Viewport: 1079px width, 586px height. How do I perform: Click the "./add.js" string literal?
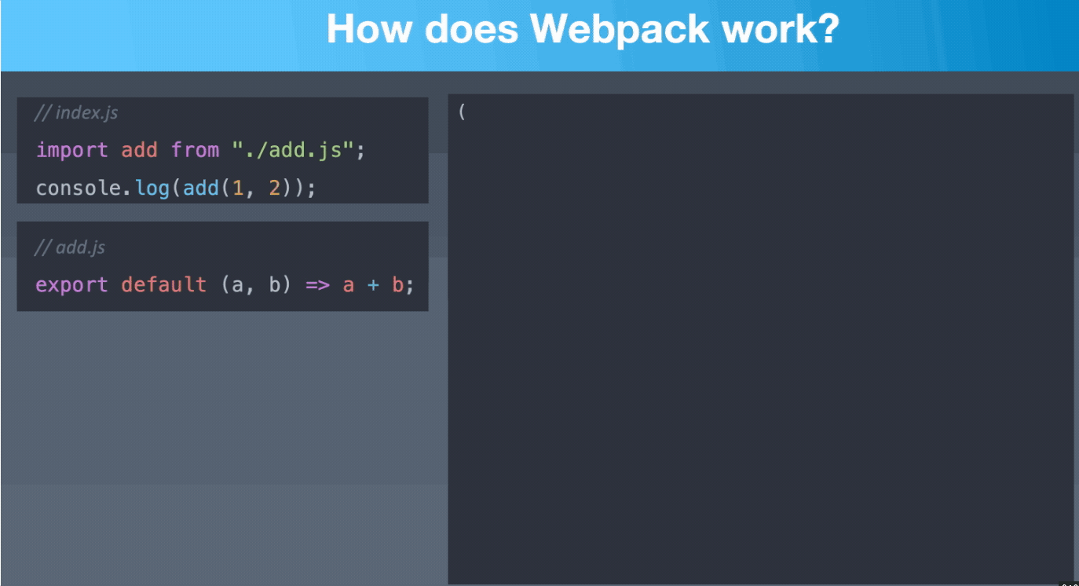[x=293, y=150]
